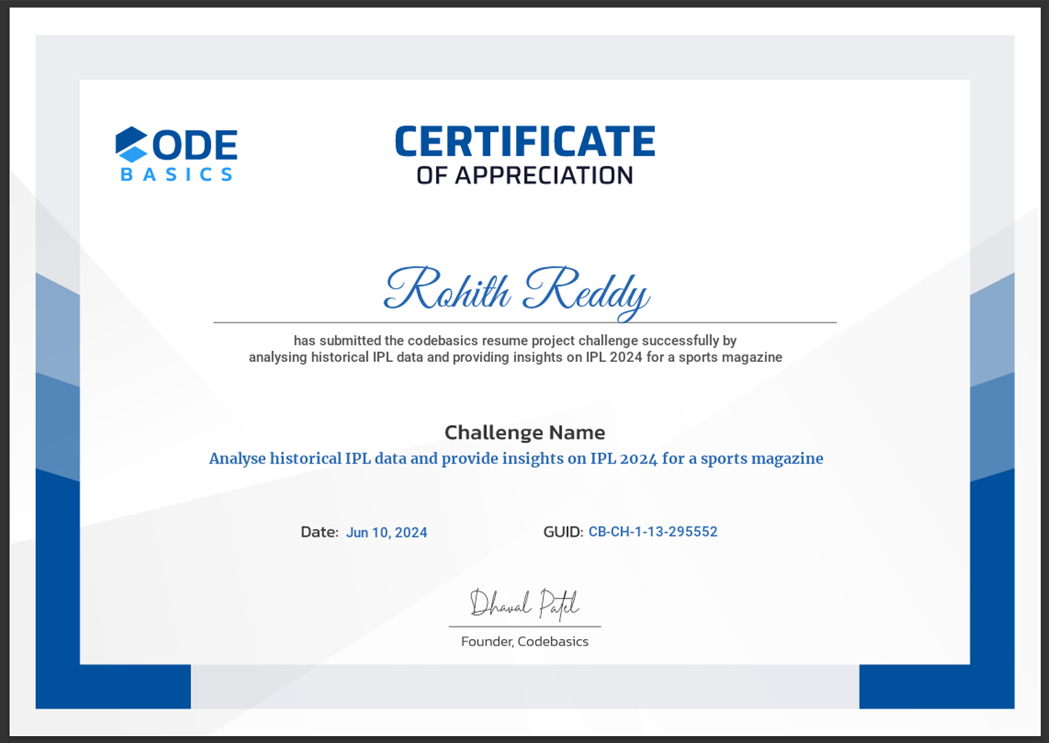Screen dimensions: 1049x743
Task: Open the IPL 2024 challenge description link
Action: (516, 458)
